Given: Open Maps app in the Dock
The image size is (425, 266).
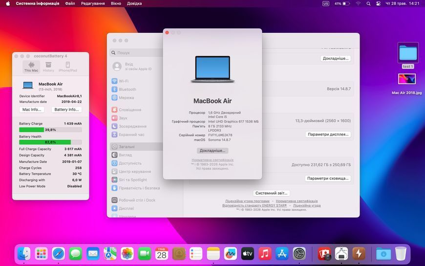Looking at the screenshot, I should (x=110, y=254).
